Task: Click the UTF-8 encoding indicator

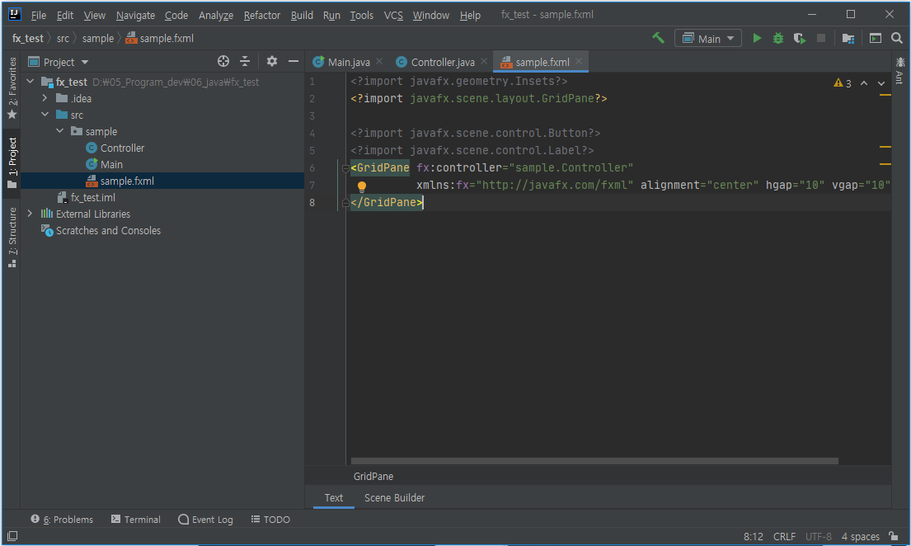Action: (819, 536)
